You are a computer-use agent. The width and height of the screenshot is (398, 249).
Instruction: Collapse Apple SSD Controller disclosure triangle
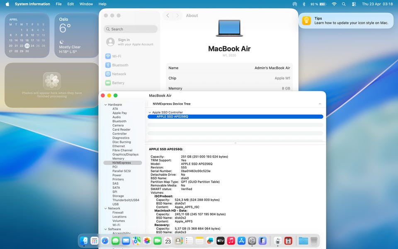150,112
